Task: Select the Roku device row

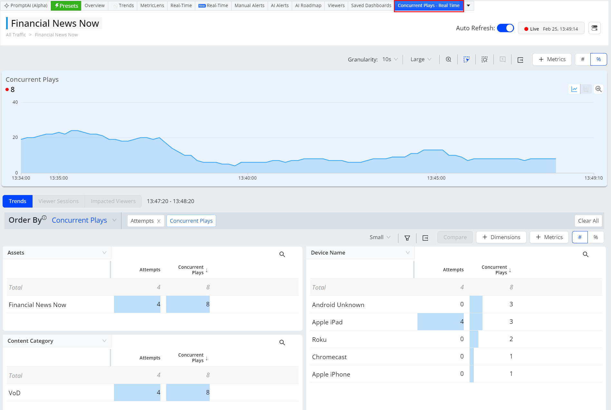Action: 456,339
